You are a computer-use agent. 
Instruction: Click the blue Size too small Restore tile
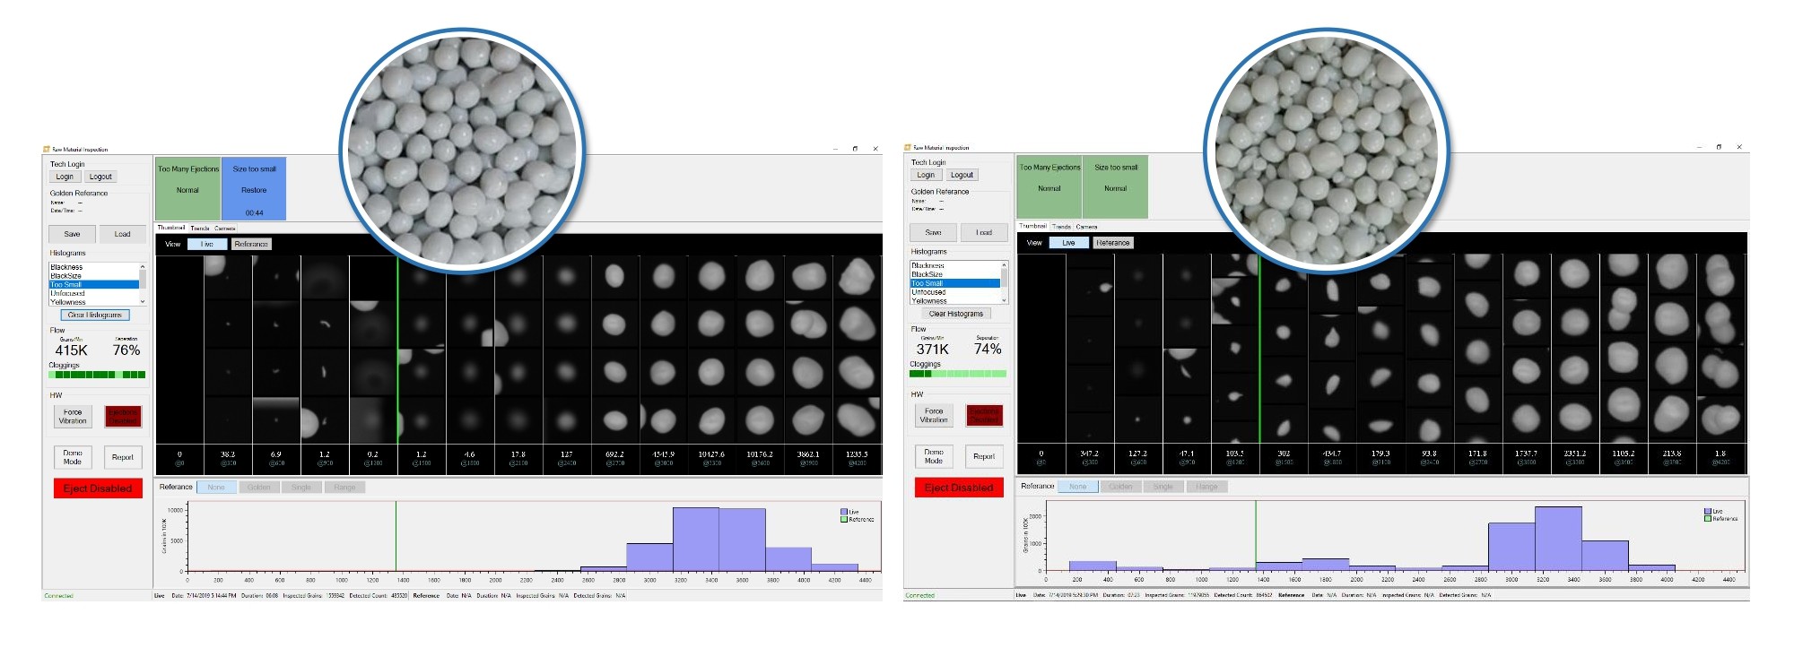pos(254,189)
